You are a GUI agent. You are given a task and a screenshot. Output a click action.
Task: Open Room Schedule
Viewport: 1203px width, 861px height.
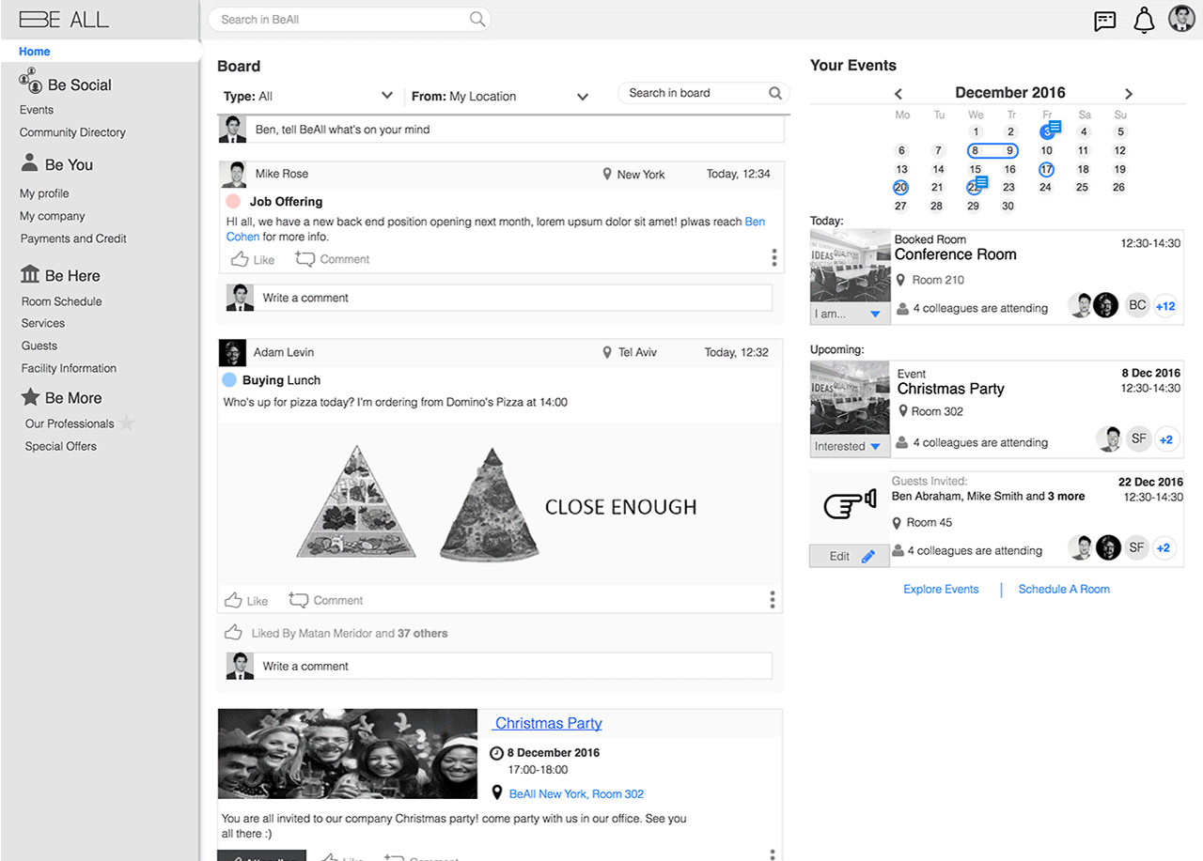62,301
